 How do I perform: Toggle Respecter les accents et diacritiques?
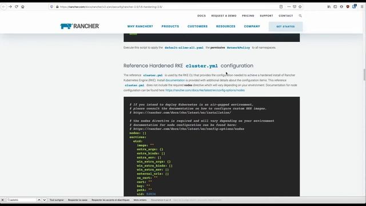click(x=110, y=200)
